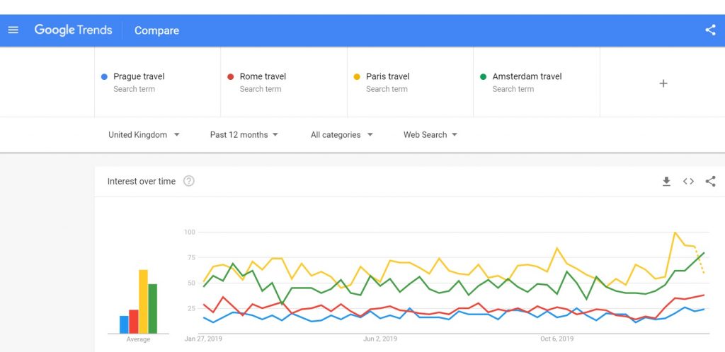Open the All categories dropdown
The width and height of the screenshot is (725, 352).
click(x=342, y=135)
